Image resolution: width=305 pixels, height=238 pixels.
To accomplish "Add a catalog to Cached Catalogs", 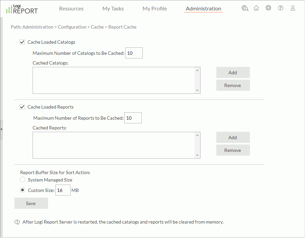I will click(x=233, y=72).
